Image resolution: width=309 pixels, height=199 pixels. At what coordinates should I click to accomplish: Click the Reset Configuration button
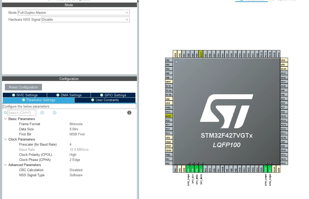23,87
